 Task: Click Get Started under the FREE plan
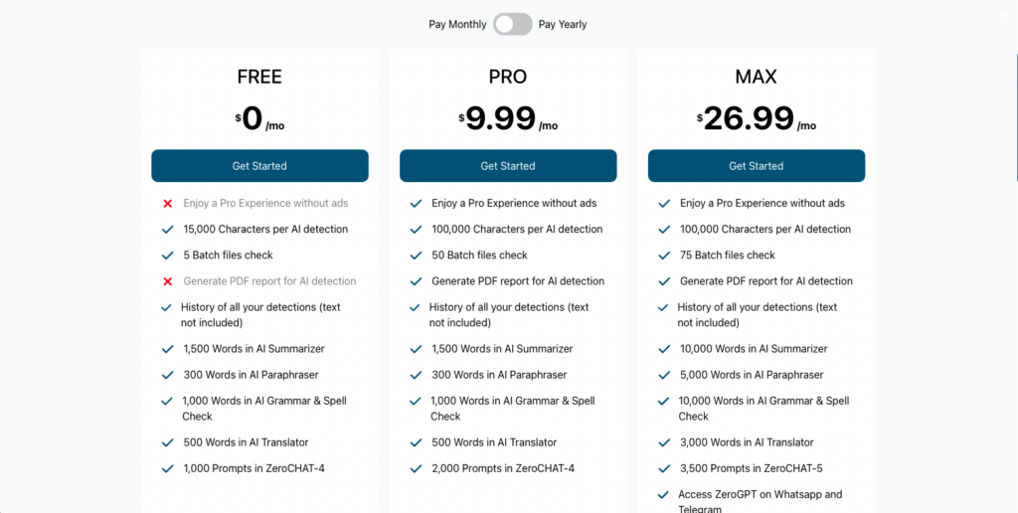pos(259,166)
